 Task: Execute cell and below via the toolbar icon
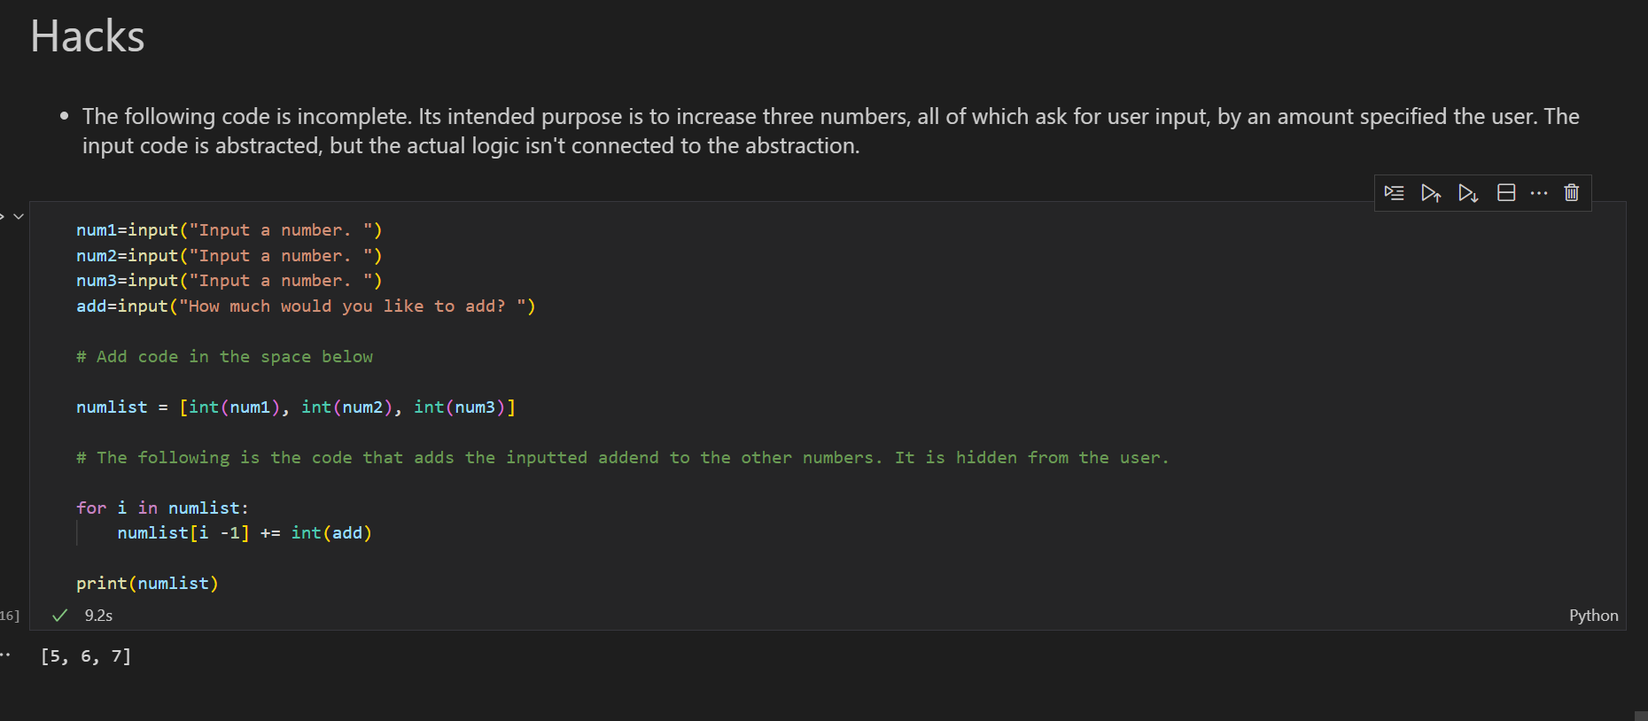(1468, 193)
